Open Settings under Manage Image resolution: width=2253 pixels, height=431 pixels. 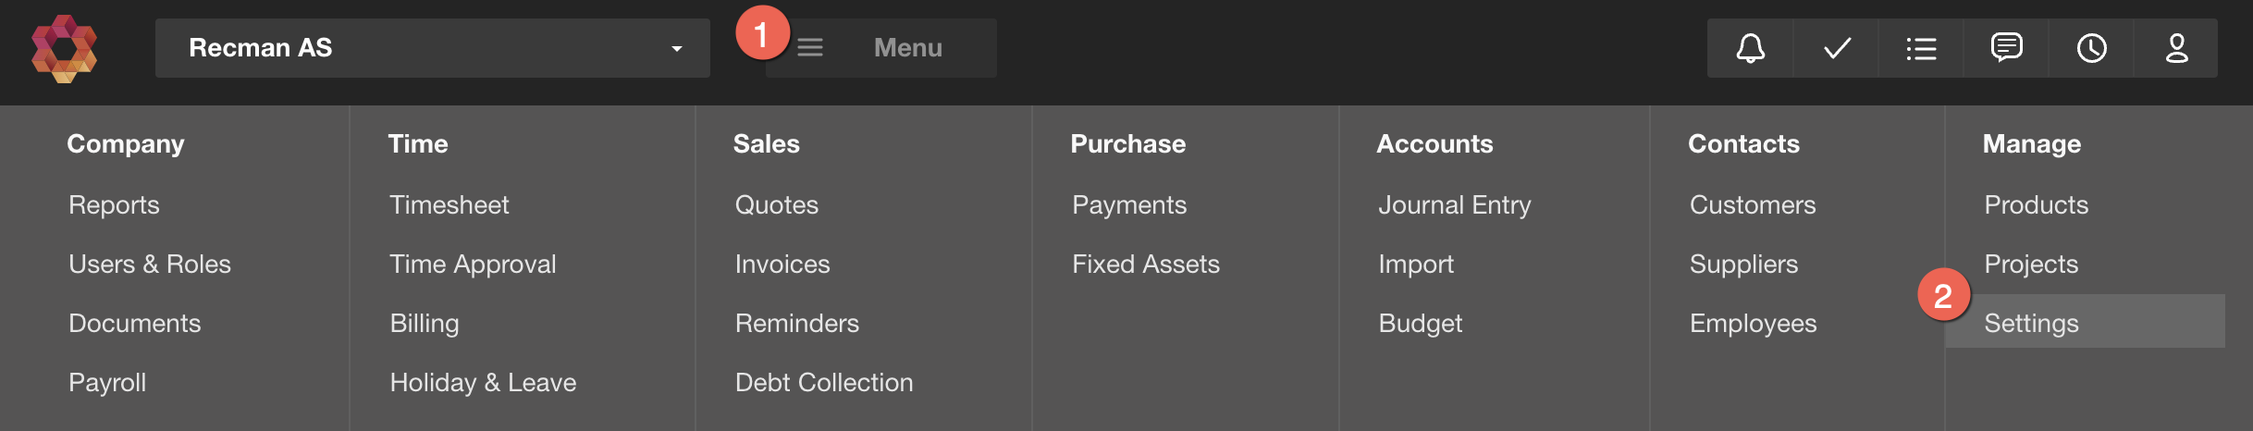click(2031, 323)
